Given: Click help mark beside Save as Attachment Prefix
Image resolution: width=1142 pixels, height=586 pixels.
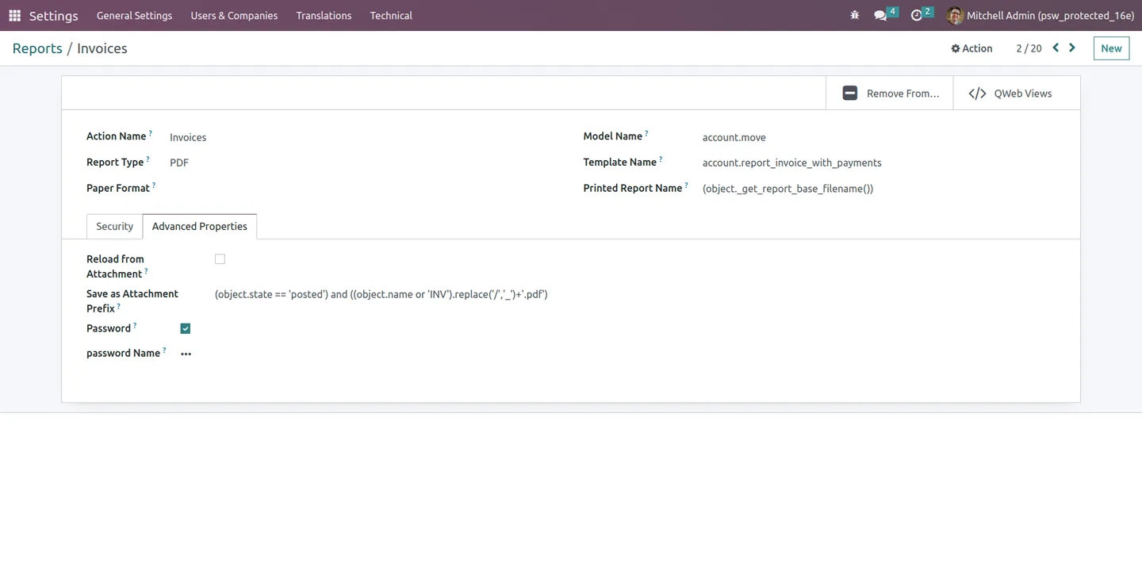Looking at the screenshot, I should pos(119,305).
